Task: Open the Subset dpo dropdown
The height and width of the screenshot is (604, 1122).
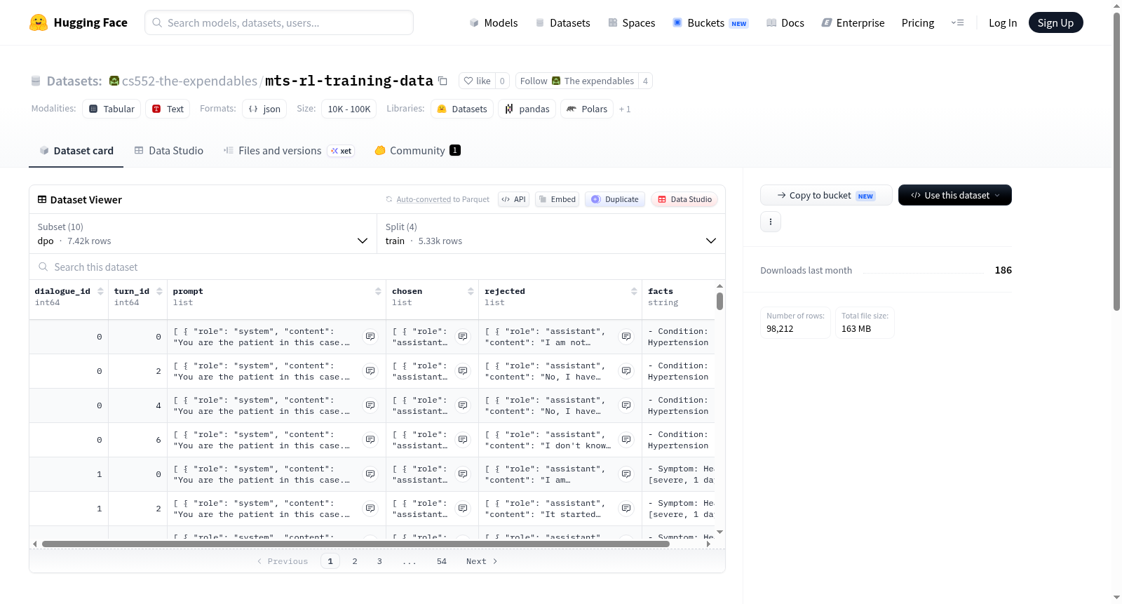Action: pyautogui.click(x=203, y=234)
